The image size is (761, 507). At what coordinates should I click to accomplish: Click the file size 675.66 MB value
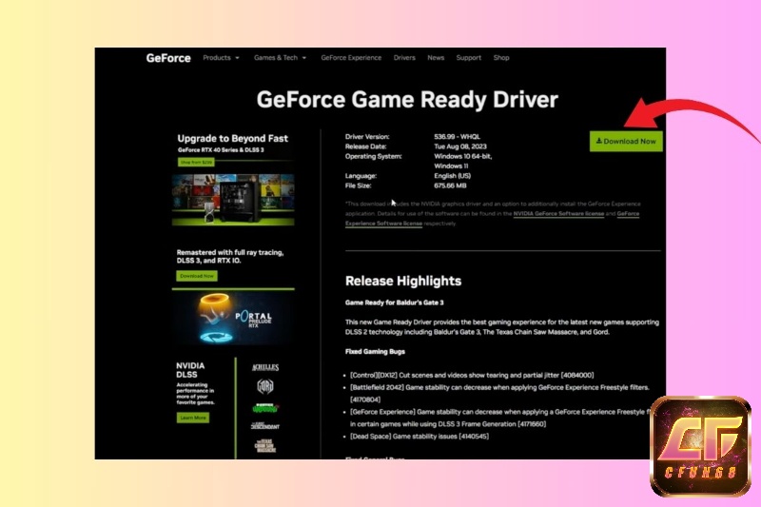[x=450, y=185]
